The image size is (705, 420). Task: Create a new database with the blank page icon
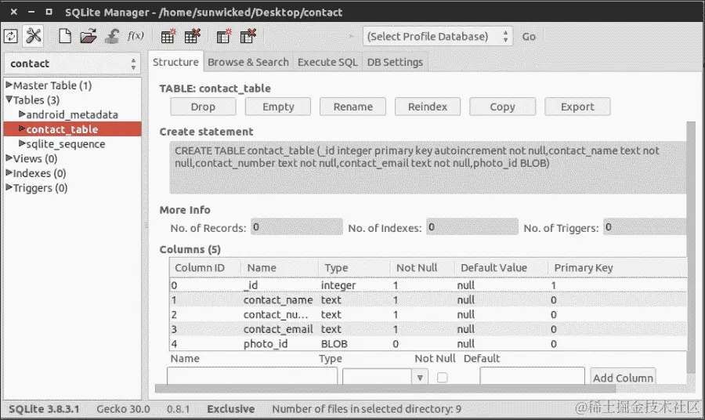coord(65,36)
